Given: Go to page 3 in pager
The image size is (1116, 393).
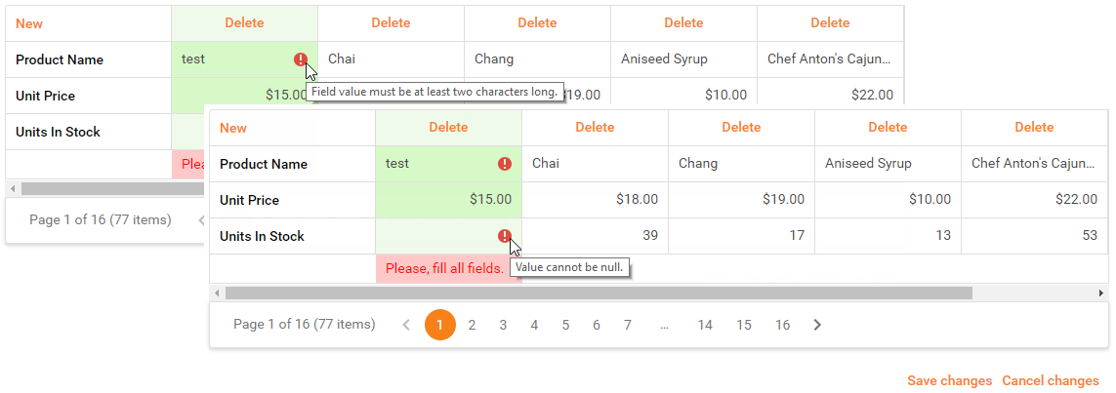Looking at the screenshot, I should click(503, 325).
